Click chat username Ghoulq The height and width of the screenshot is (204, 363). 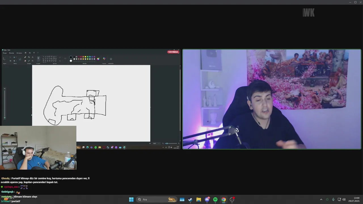5,178
